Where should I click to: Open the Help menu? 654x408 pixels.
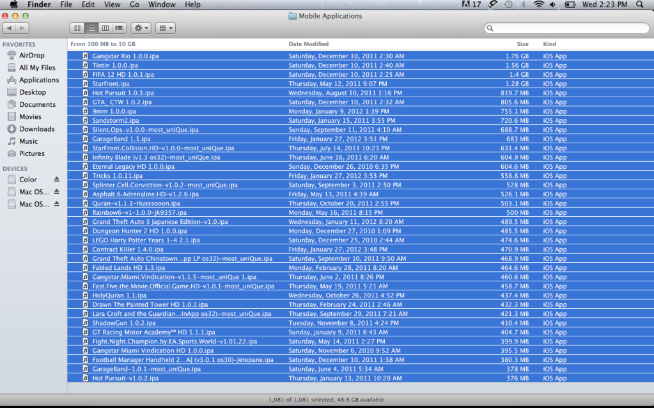[x=192, y=4]
